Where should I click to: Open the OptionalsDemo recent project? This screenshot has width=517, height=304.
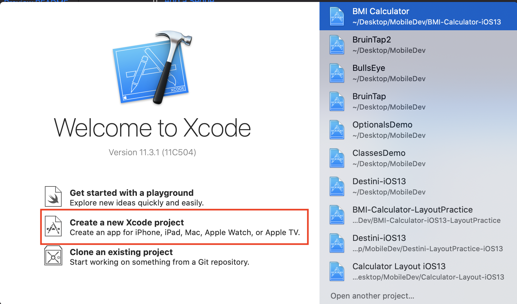418,130
